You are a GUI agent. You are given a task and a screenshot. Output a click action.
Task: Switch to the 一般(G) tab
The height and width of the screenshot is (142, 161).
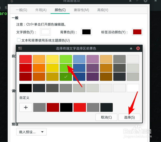click(21, 10)
